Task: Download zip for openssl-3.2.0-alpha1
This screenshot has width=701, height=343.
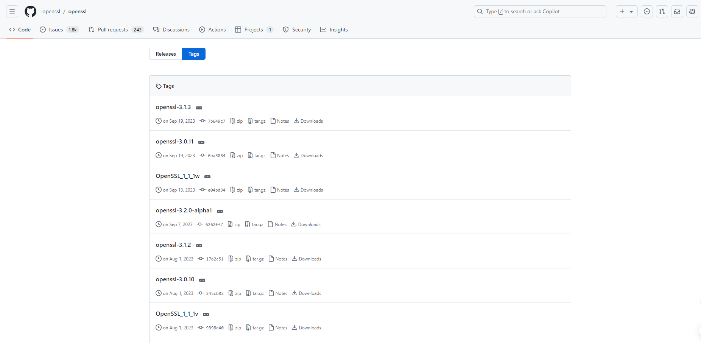Action: tap(234, 225)
